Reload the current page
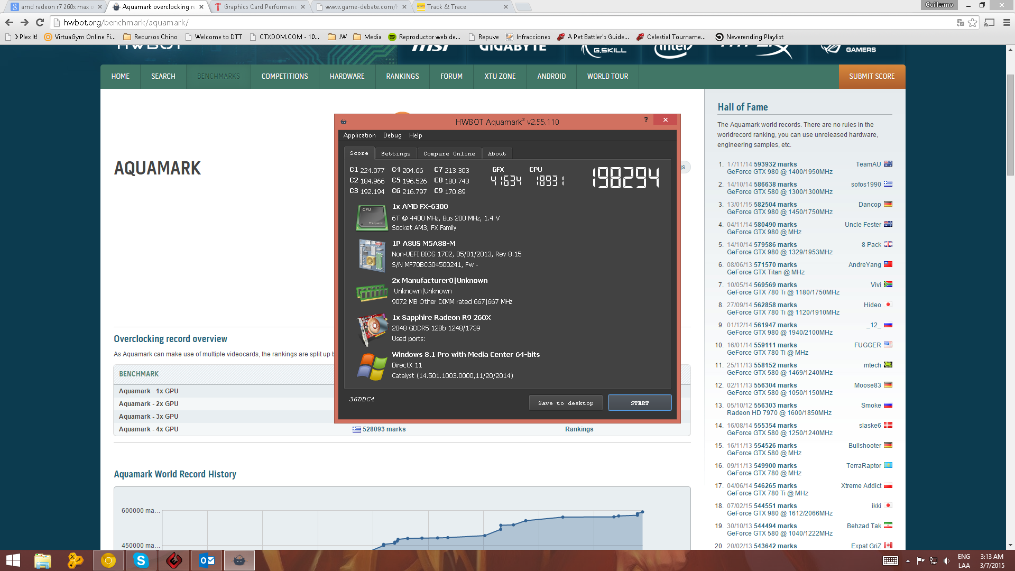Screen dimensions: 1015x571 coord(40,22)
